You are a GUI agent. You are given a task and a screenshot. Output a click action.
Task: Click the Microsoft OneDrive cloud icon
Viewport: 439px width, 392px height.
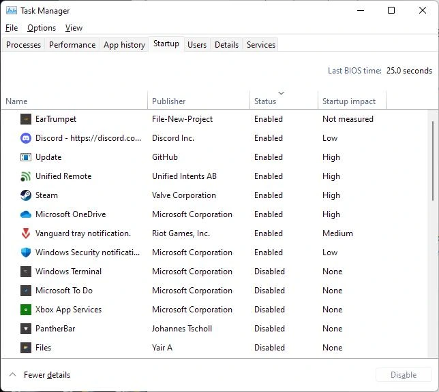(x=26, y=214)
